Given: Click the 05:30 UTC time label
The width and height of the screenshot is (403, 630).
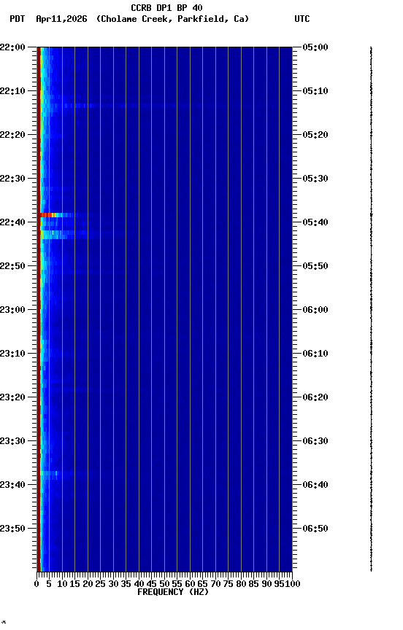Looking at the screenshot, I should point(315,179).
